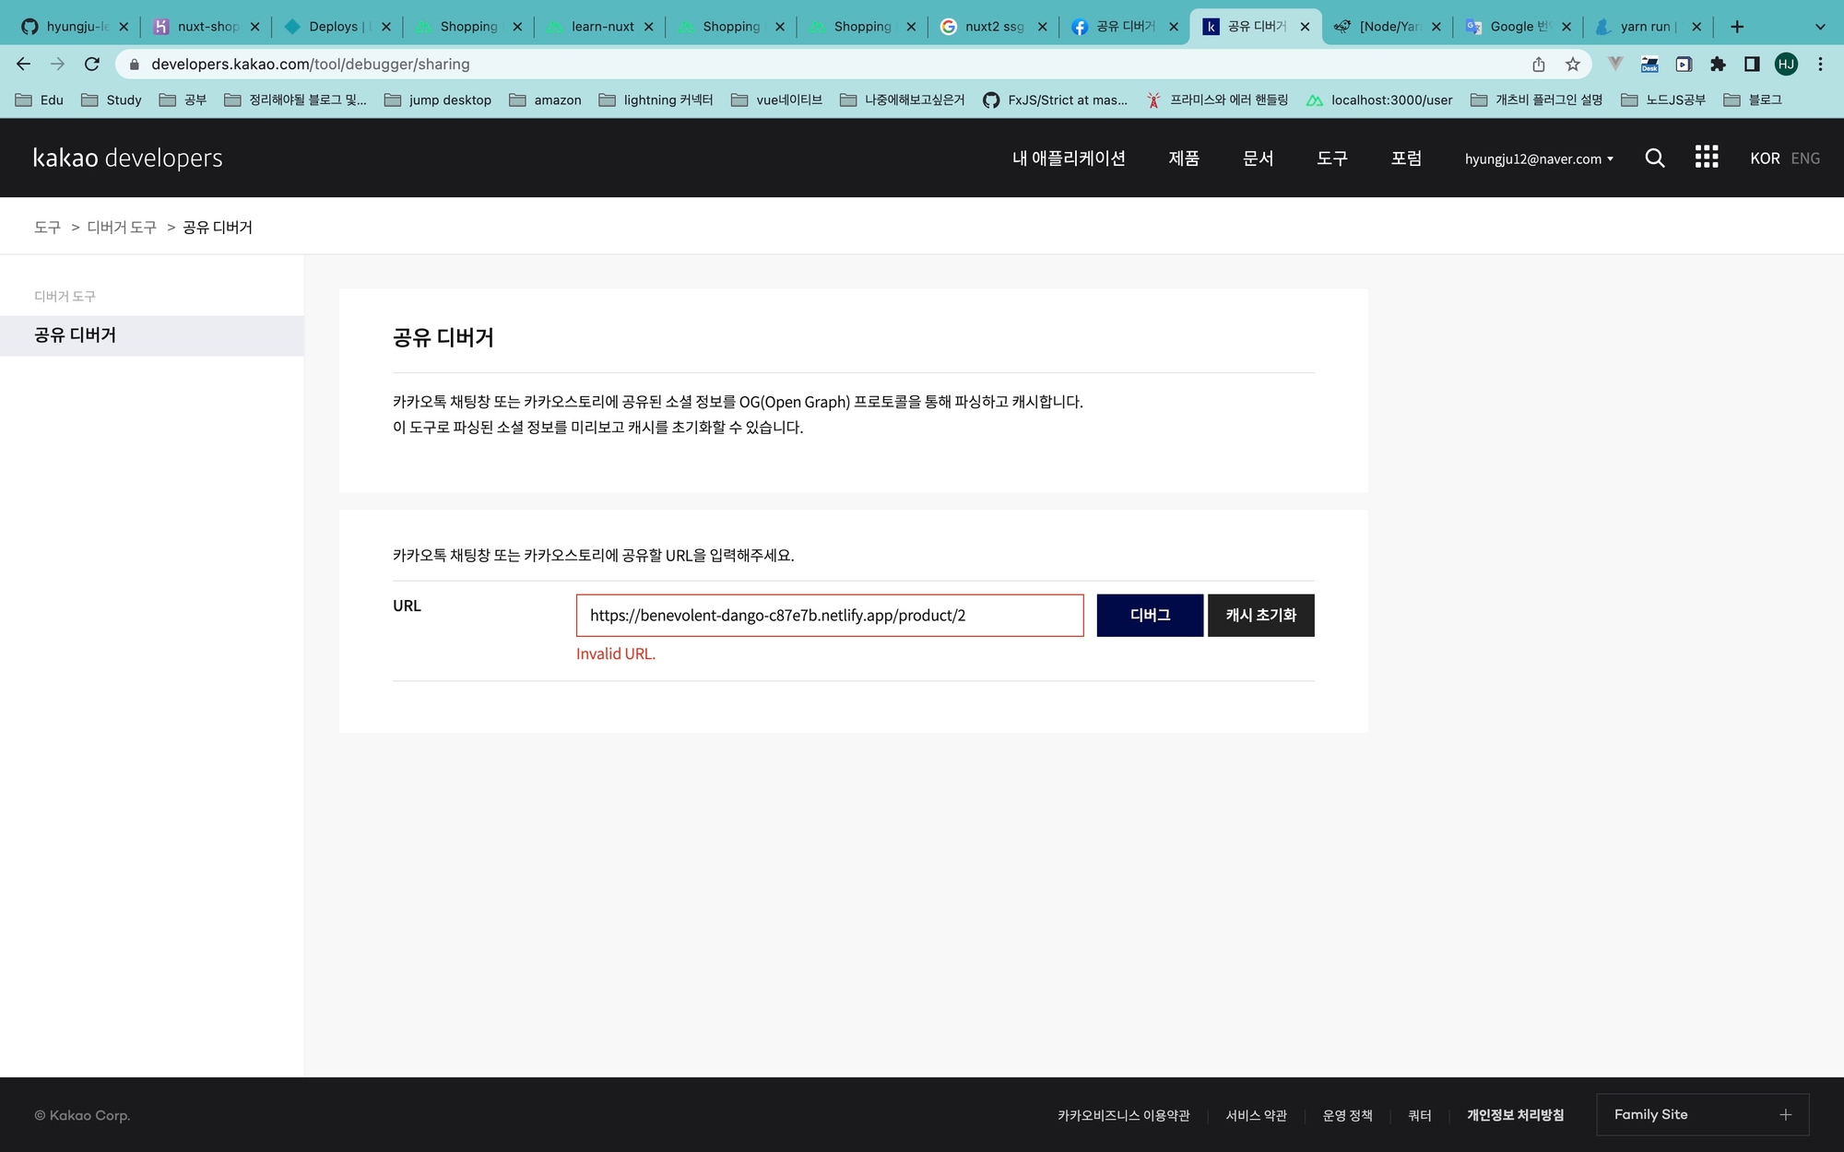Click the Vue devtools extension icon
The width and height of the screenshot is (1844, 1152).
click(1615, 64)
